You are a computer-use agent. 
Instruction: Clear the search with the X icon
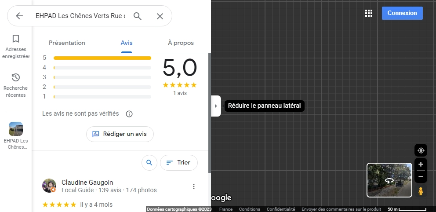160,16
